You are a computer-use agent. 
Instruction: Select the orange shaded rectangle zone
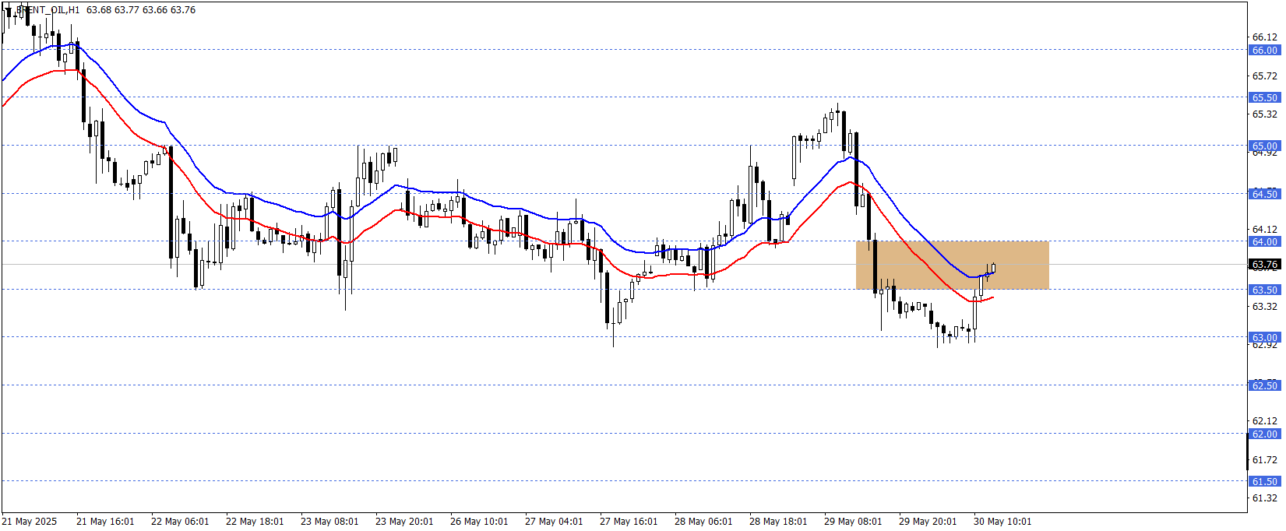click(x=952, y=265)
